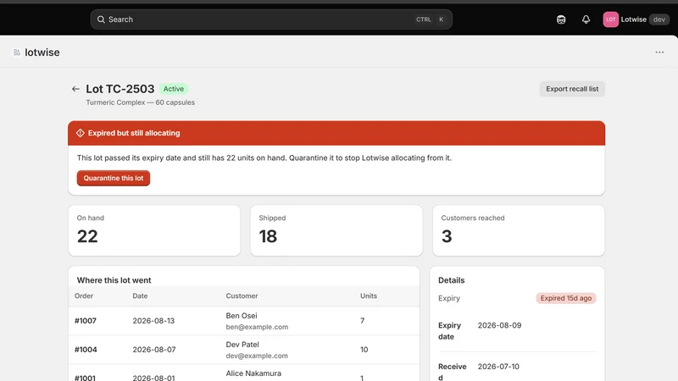This screenshot has height=381, width=678.
Task: Click expiry date value 2026-08-09
Action: (499, 325)
